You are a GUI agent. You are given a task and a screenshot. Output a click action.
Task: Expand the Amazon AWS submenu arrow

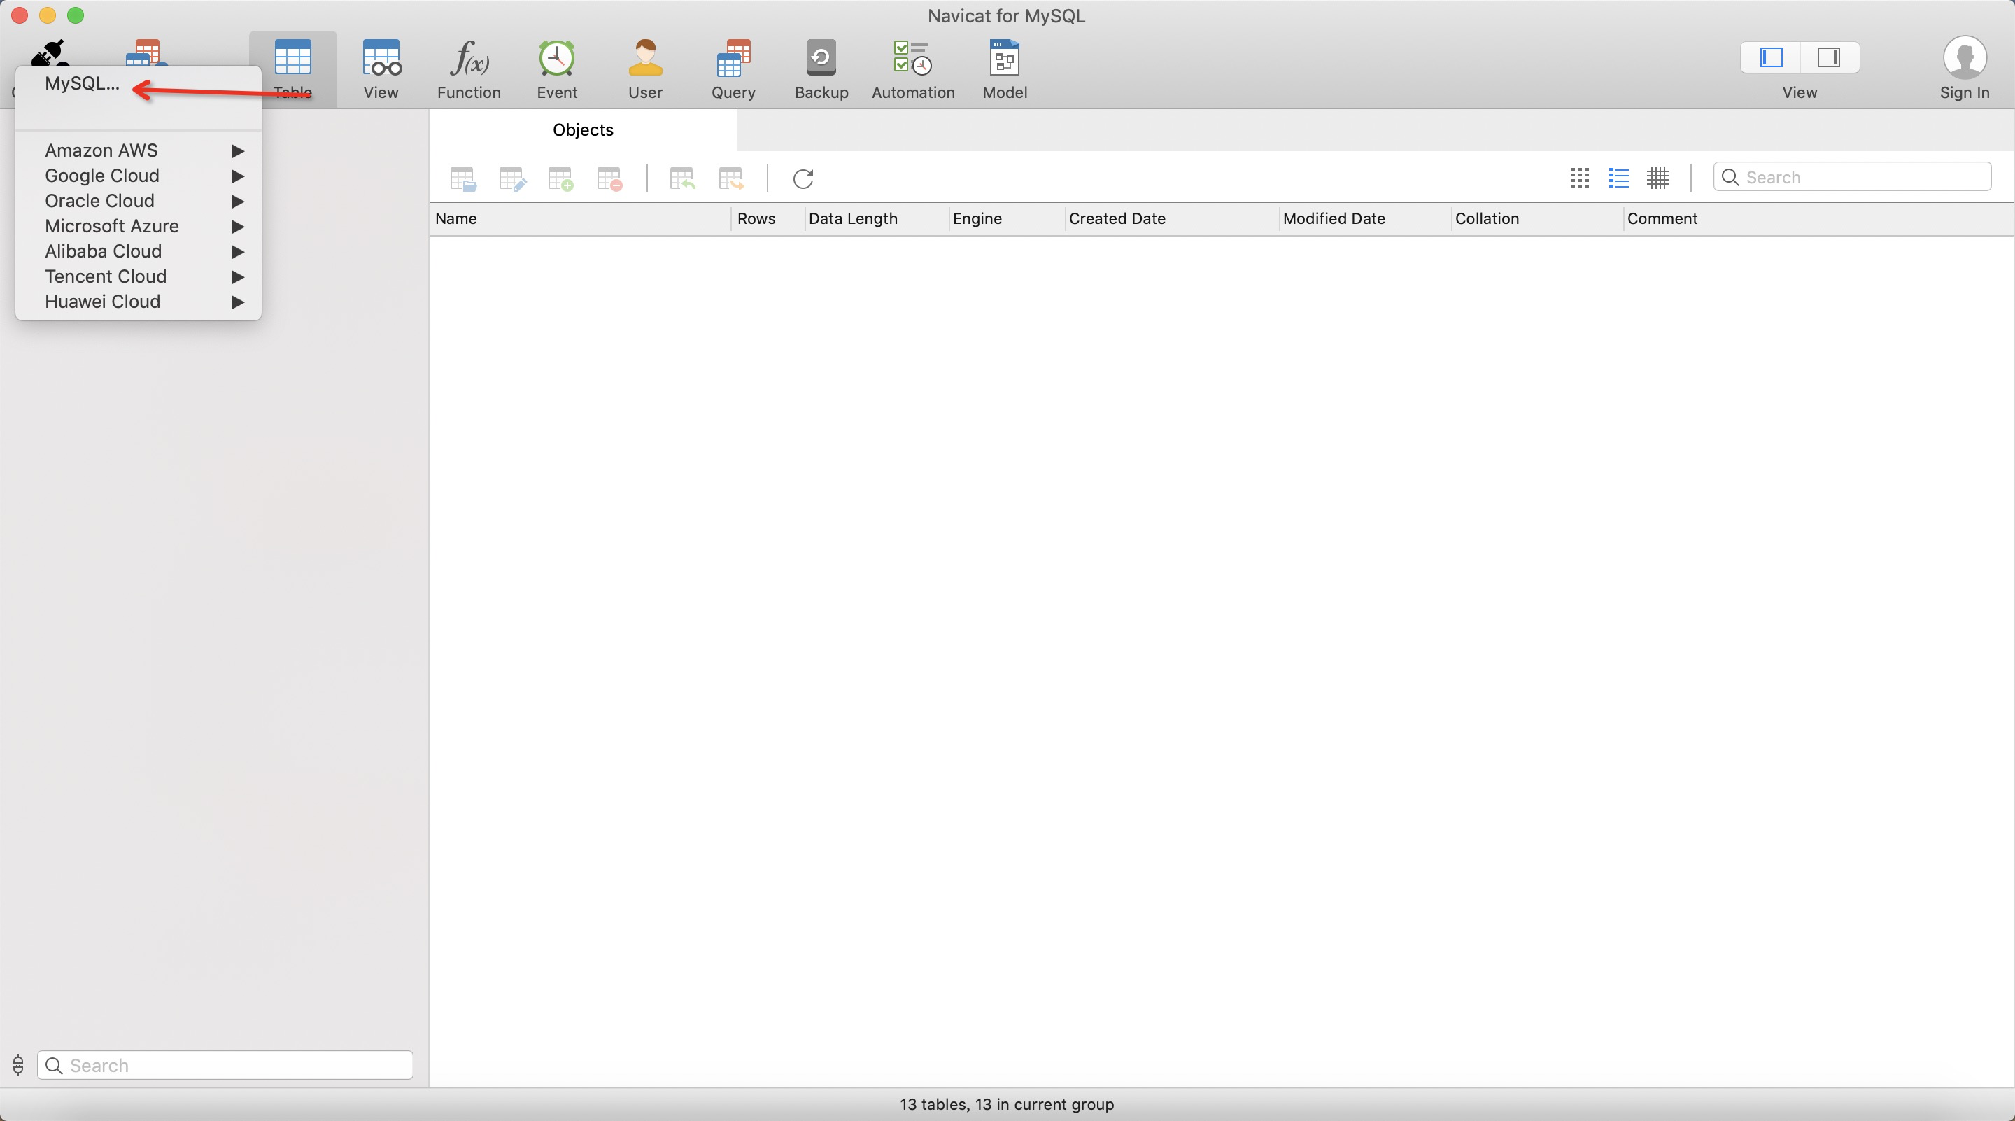[x=239, y=151]
